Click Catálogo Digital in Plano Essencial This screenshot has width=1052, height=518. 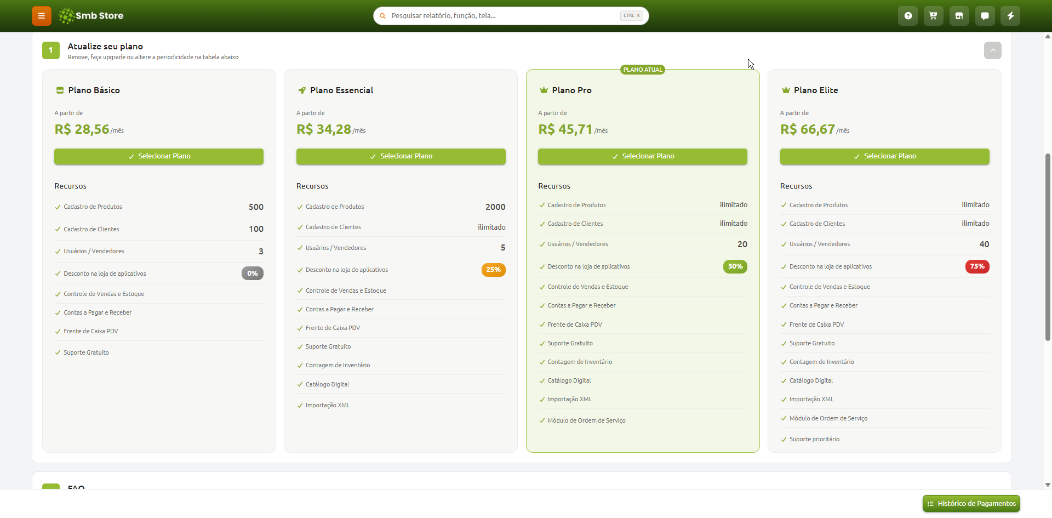pyautogui.click(x=327, y=385)
